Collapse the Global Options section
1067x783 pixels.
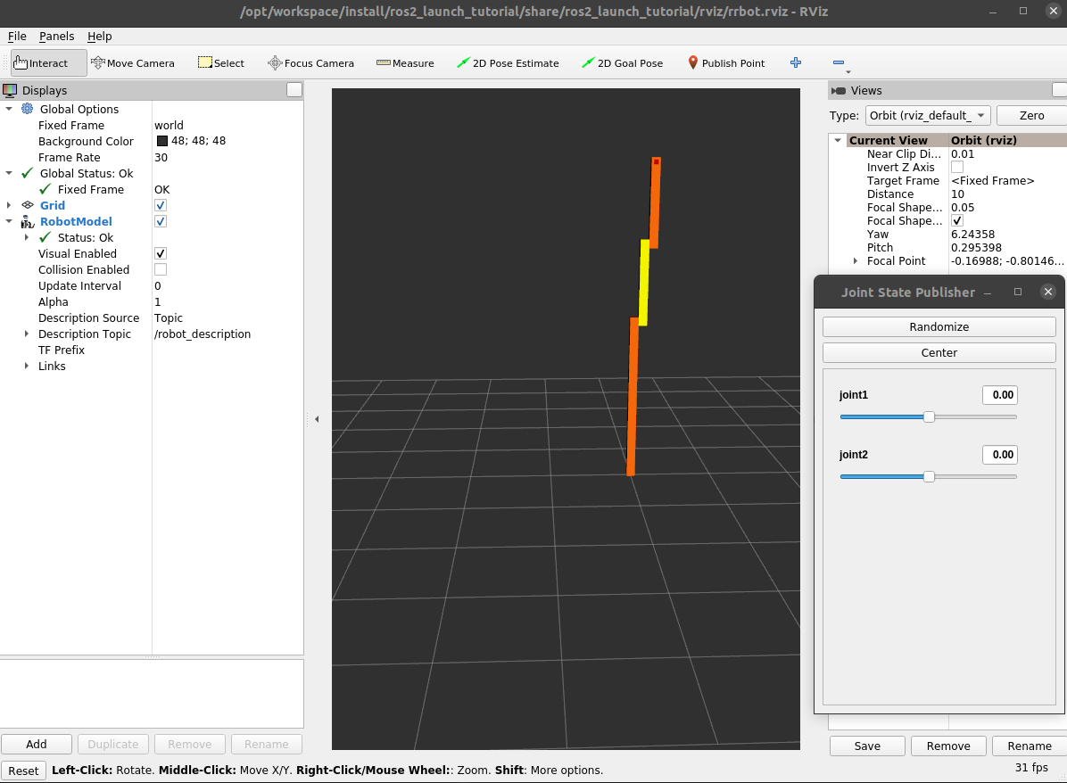tap(9, 109)
